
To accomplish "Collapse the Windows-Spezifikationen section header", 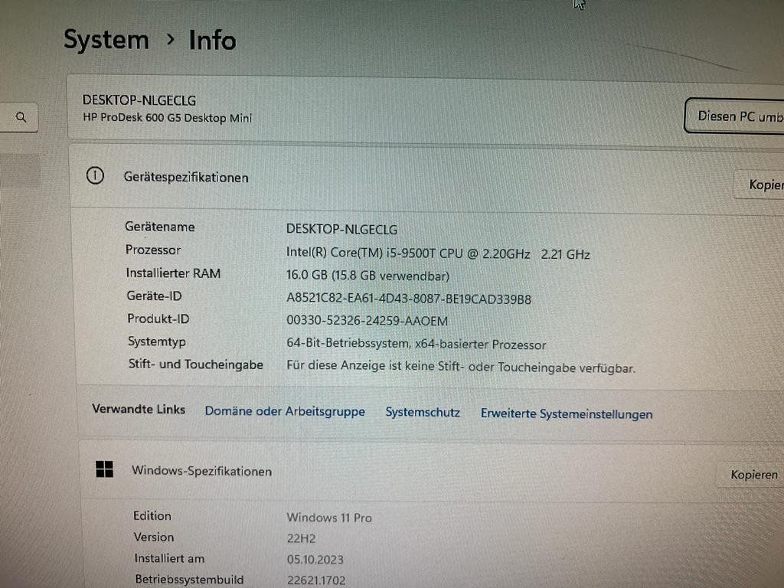I will click(x=432, y=471).
